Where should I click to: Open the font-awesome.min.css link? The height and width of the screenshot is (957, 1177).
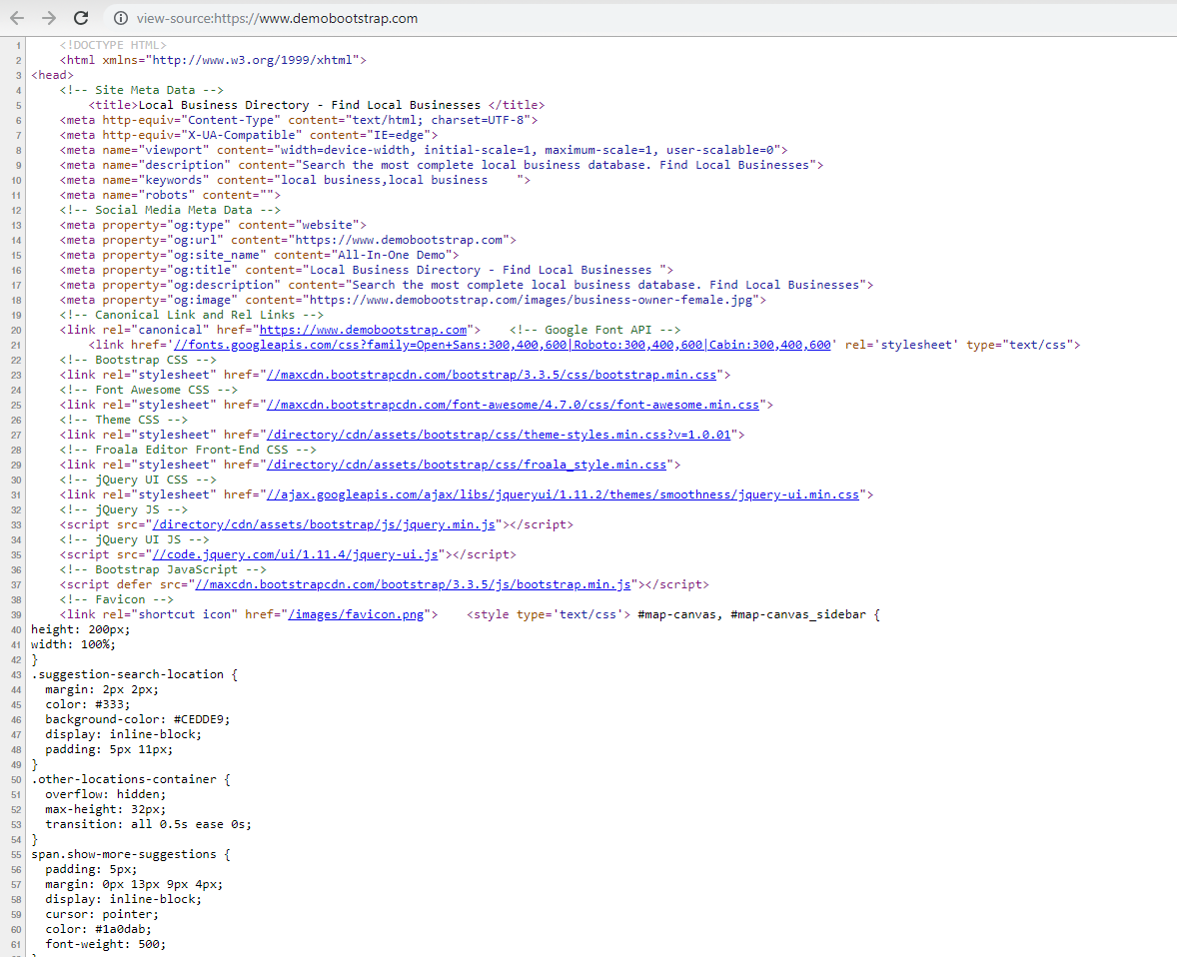click(x=514, y=405)
